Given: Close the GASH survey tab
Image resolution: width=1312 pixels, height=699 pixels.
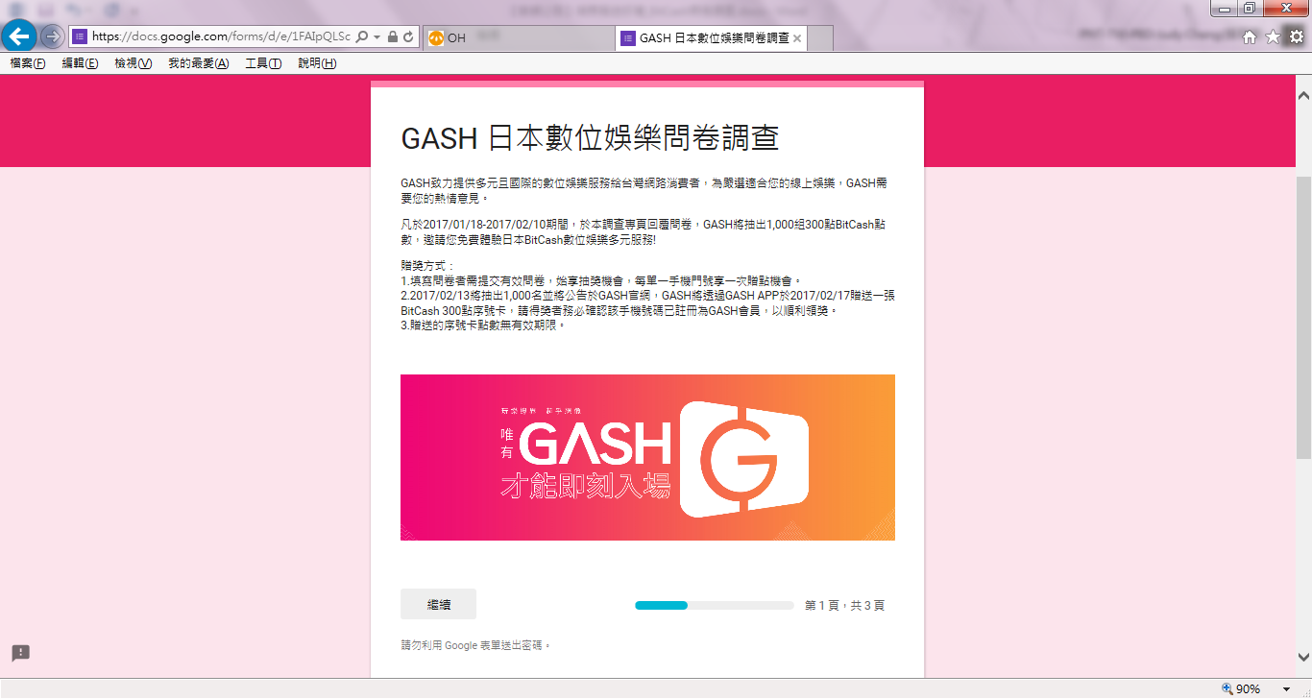Looking at the screenshot, I should 797,38.
